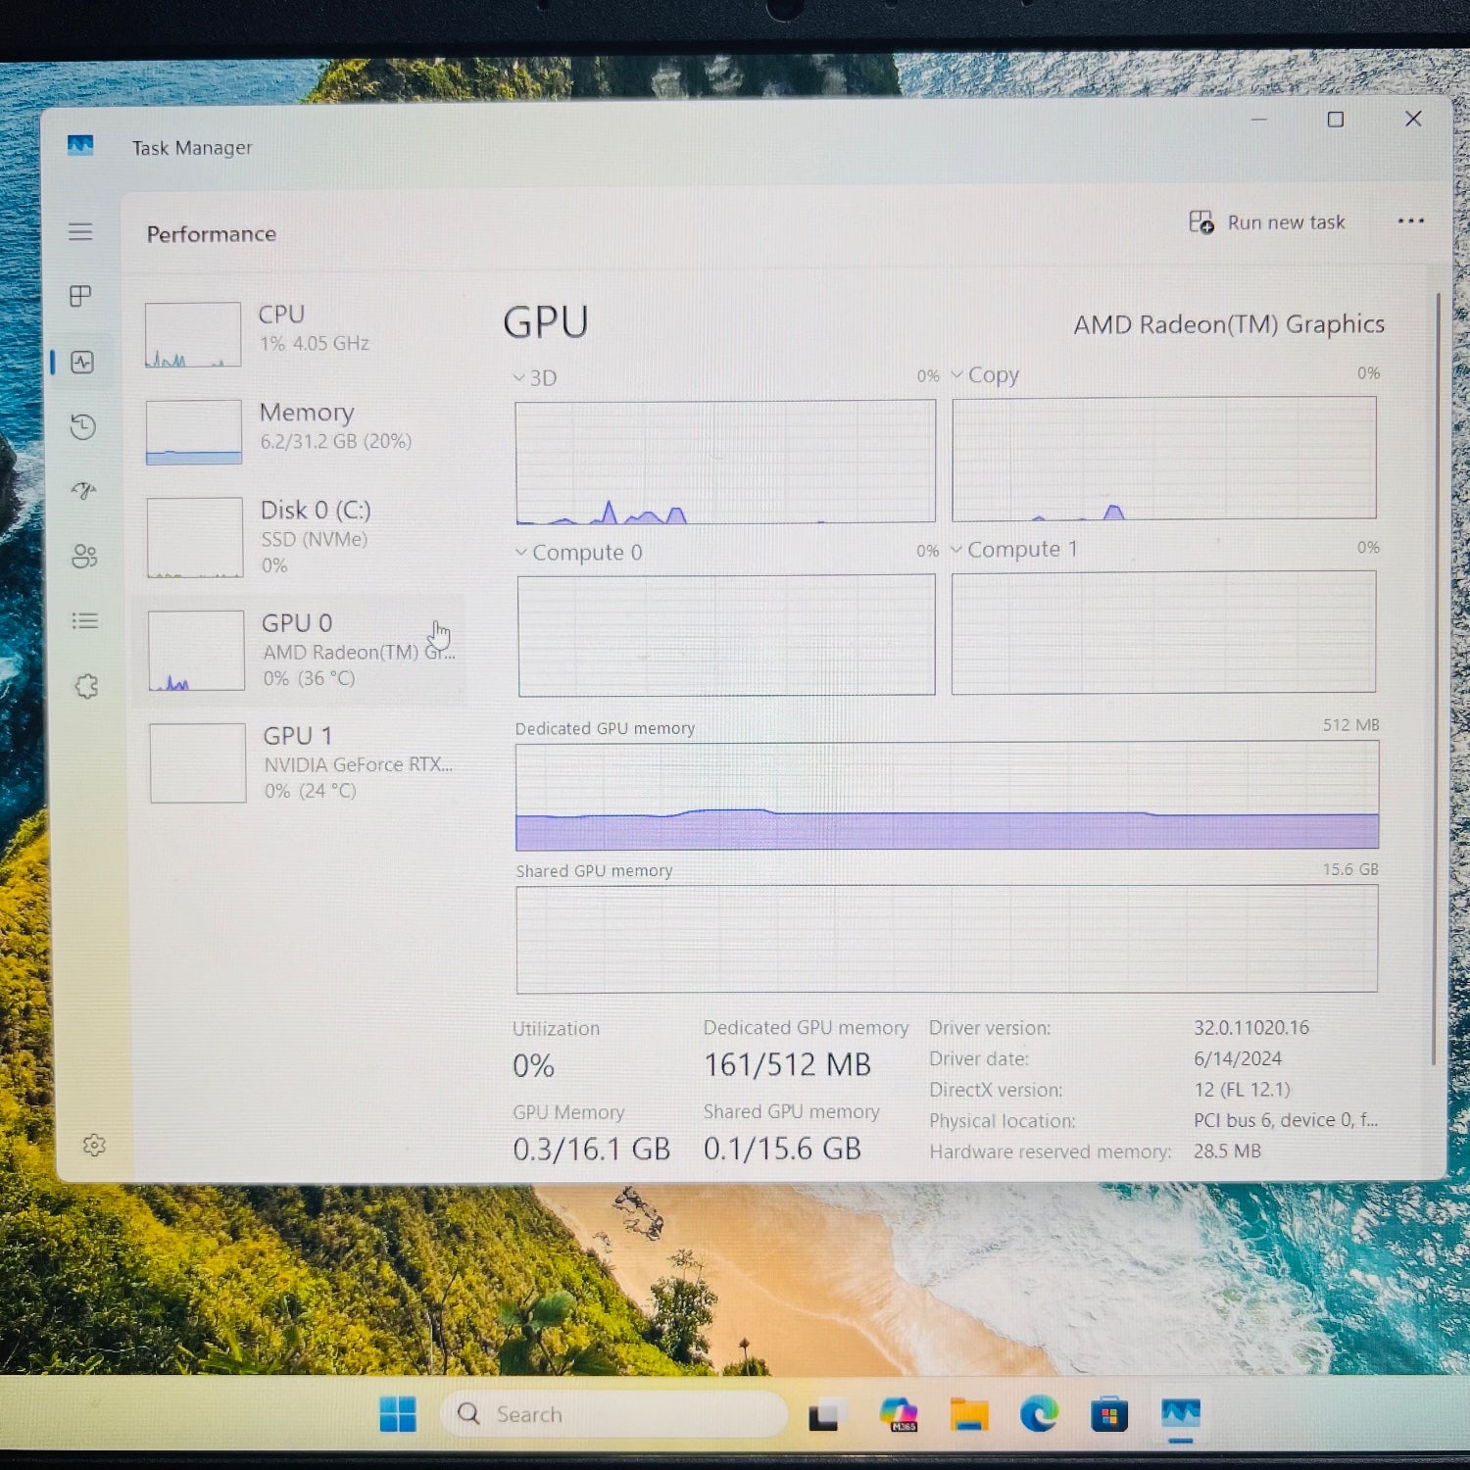Collapse the 3D graph section
Image resolution: width=1470 pixels, height=1470 pixels.
pyautogui.click(x=518, y=377)
